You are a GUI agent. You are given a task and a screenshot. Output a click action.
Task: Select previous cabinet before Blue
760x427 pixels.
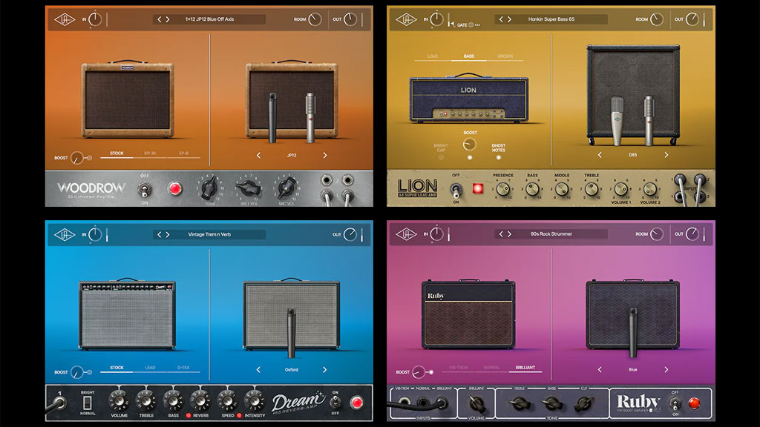[x=600, y=369]
